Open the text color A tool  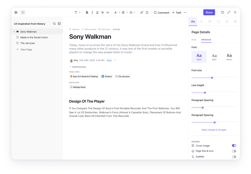click(115, 12)
